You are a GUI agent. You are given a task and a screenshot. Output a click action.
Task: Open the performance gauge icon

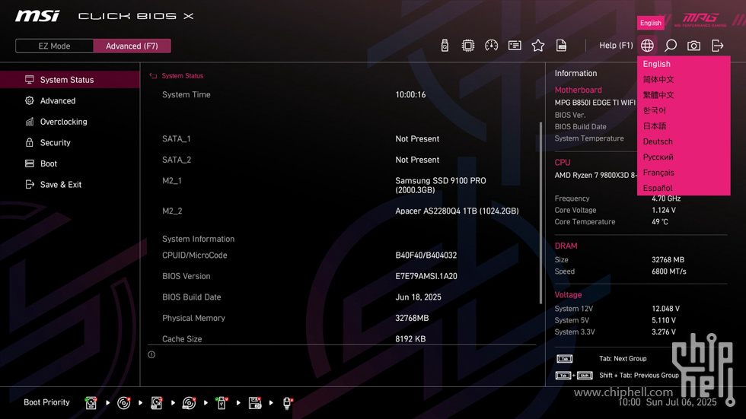point(492,46)
